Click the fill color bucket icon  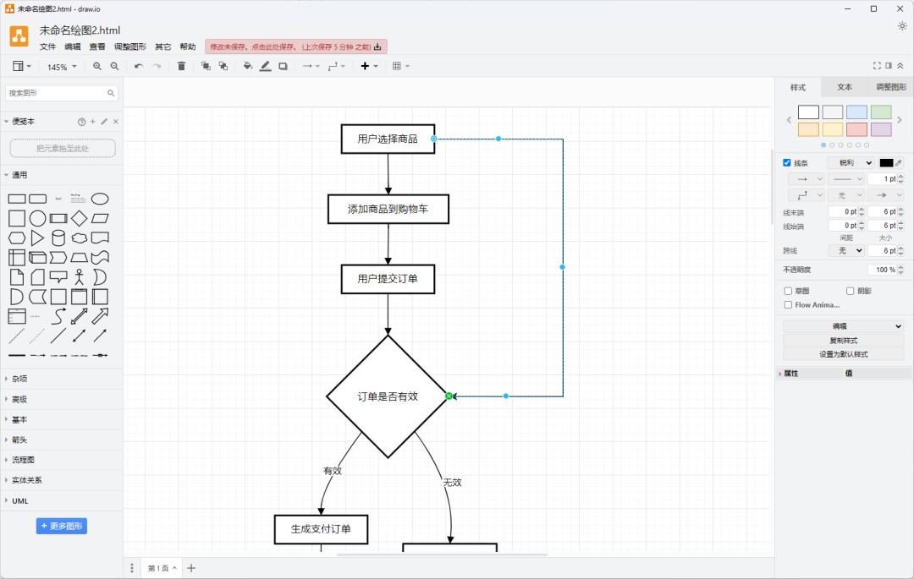[248, 66]
